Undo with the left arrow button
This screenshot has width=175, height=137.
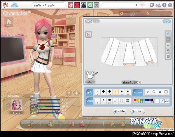89,21
